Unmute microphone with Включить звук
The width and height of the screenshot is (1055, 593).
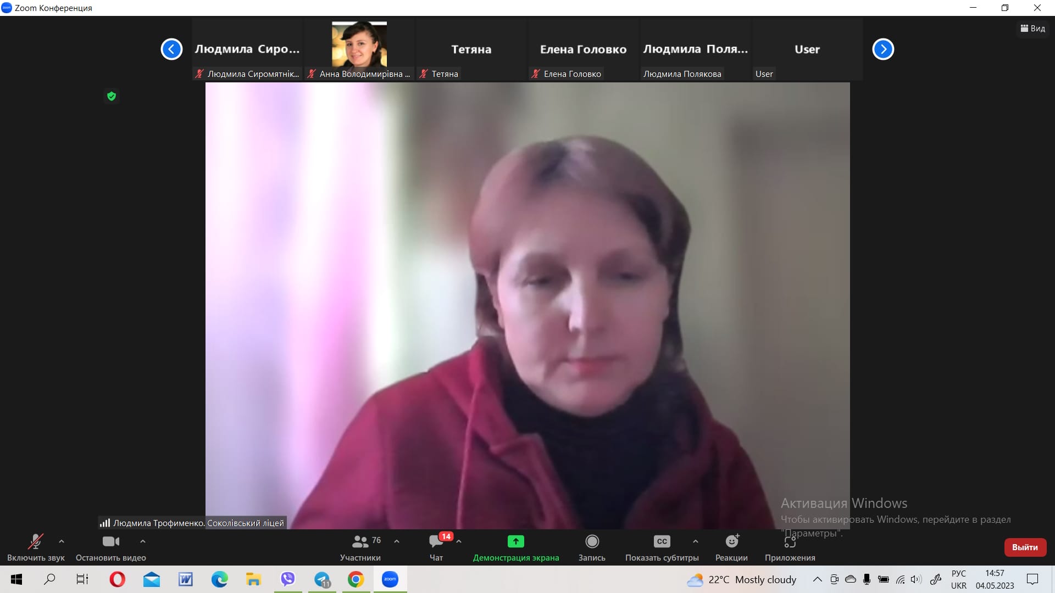(x=36, y=548)
